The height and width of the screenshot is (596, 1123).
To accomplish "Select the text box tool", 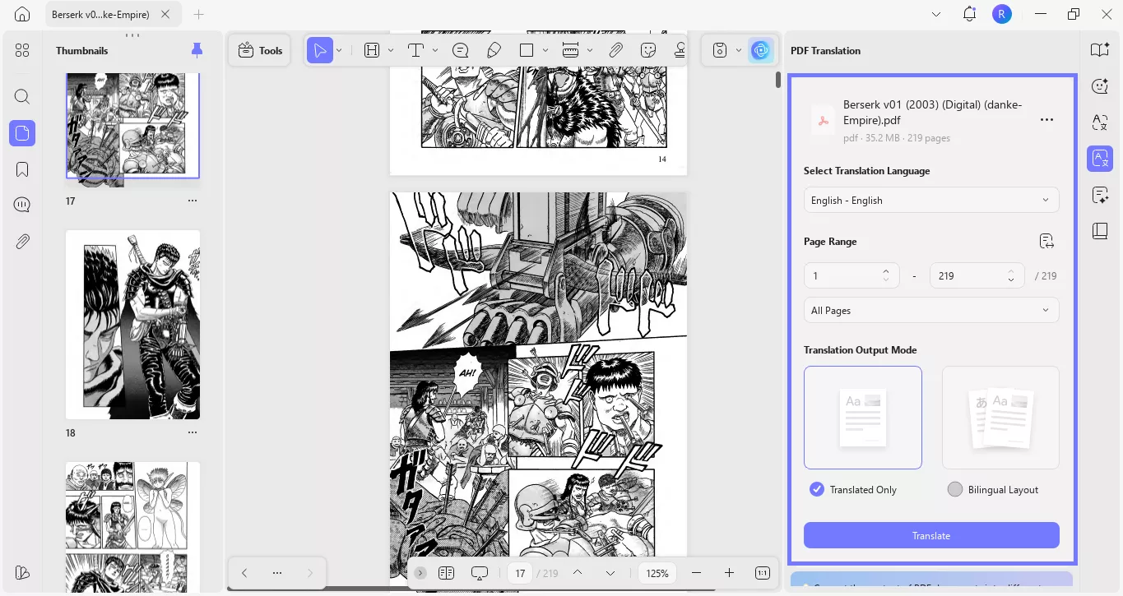I will (x=372, y=50).
